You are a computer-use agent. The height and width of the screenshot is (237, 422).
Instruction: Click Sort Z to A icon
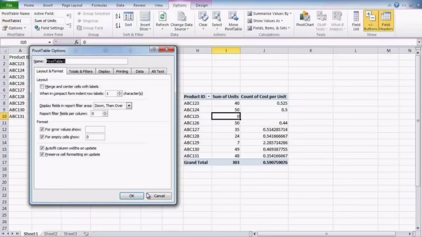click(118, 26)
